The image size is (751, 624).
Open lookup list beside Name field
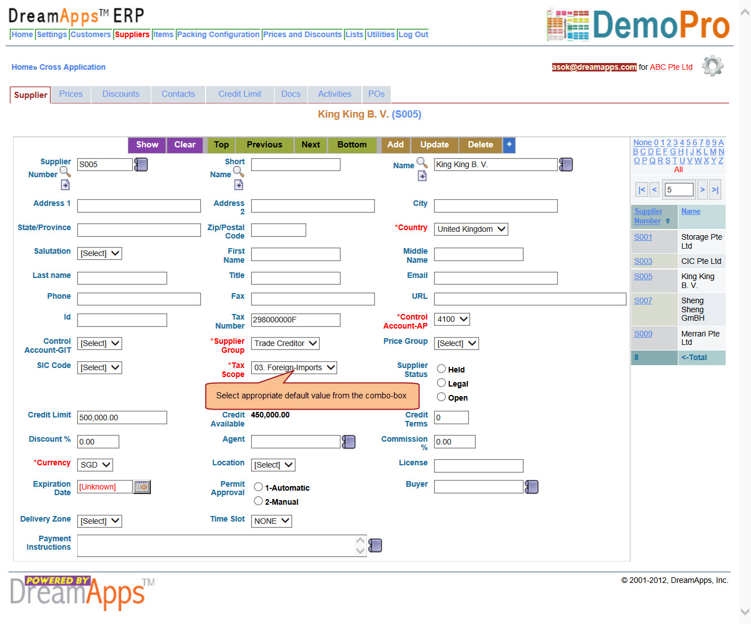point(566,164)
